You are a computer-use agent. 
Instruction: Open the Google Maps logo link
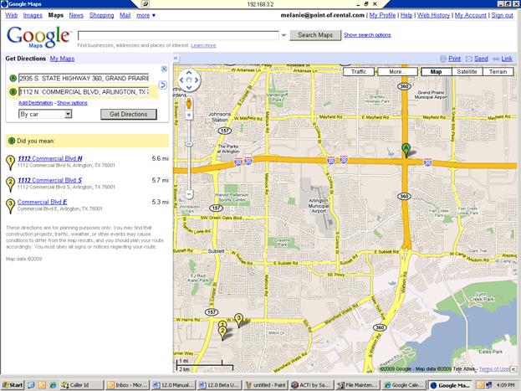click(x=38, y=37)
